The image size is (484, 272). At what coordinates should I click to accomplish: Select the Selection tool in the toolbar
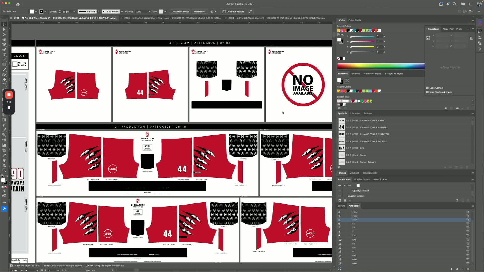click(x=4, y=24)
